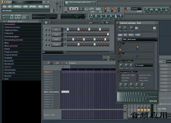The width and height of the screenshot is (171, 123).
Task: Open the step sequencer window icon
Action: pyautogui.click(x=152, y=10)
